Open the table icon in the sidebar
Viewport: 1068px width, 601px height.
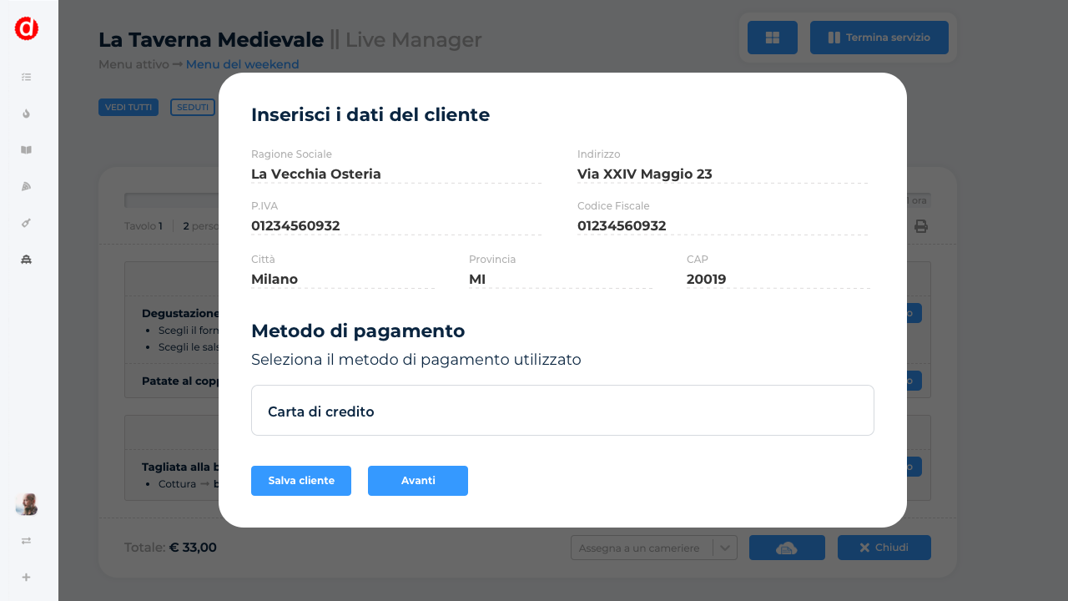[27, 260]
